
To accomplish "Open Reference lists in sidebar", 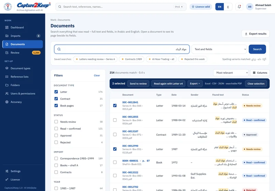I will pyautogui.click(x=23, y=77).
